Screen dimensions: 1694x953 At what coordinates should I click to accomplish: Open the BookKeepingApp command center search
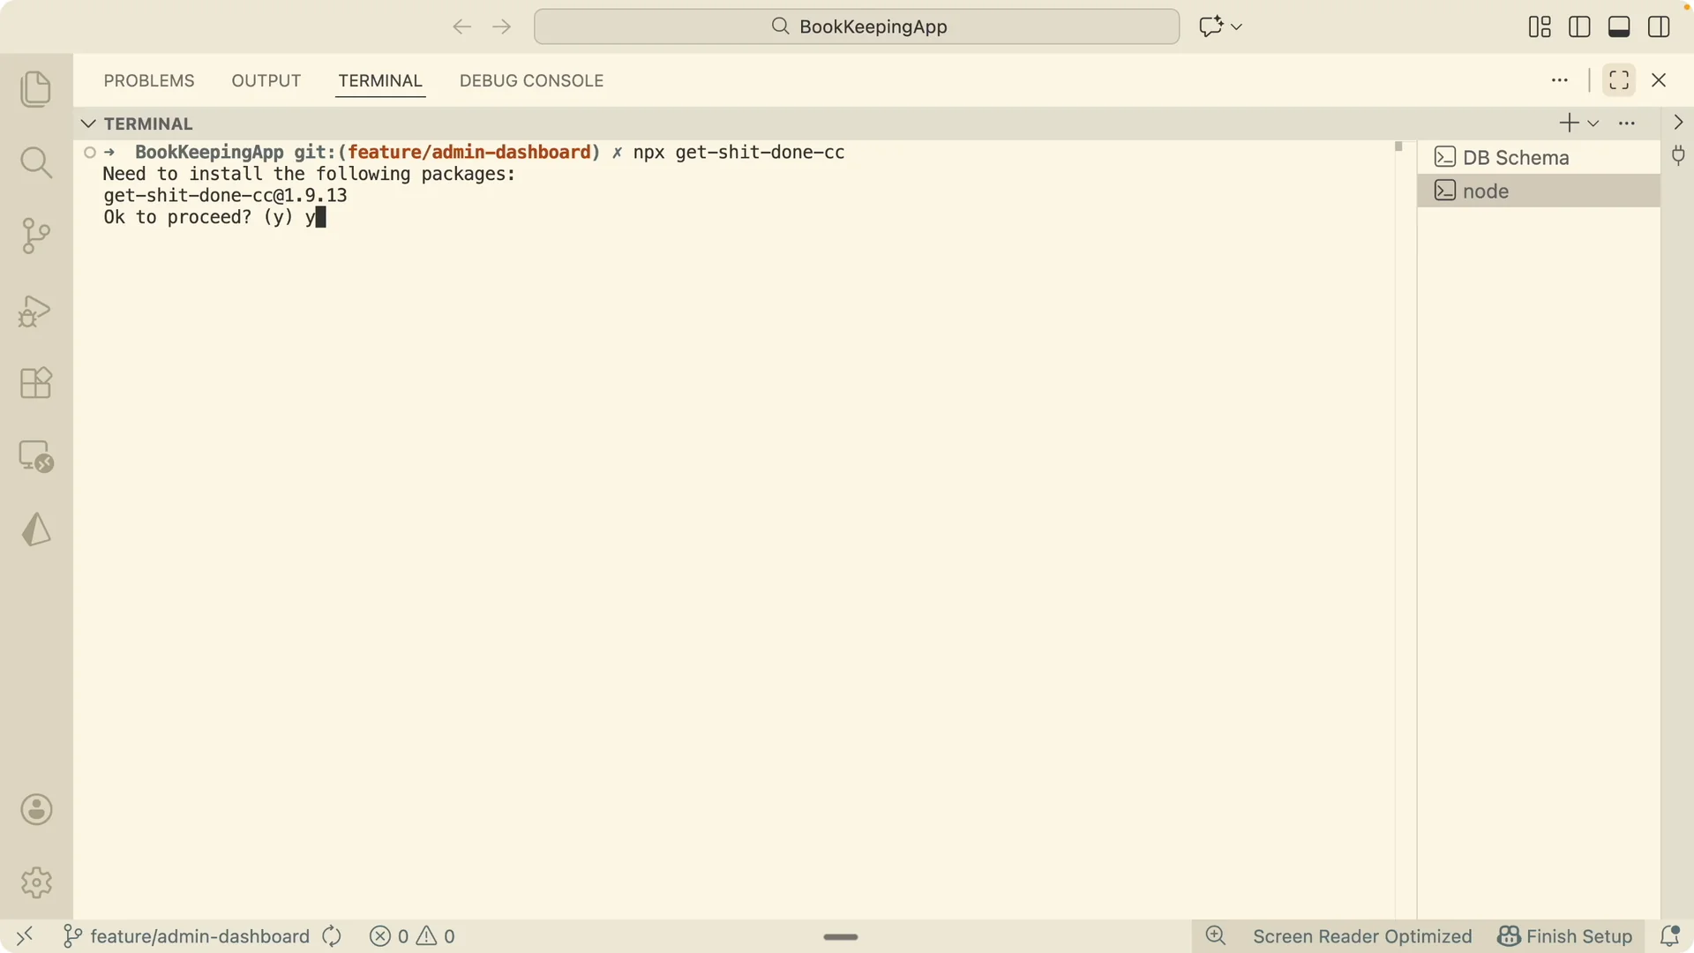[857, 26]
